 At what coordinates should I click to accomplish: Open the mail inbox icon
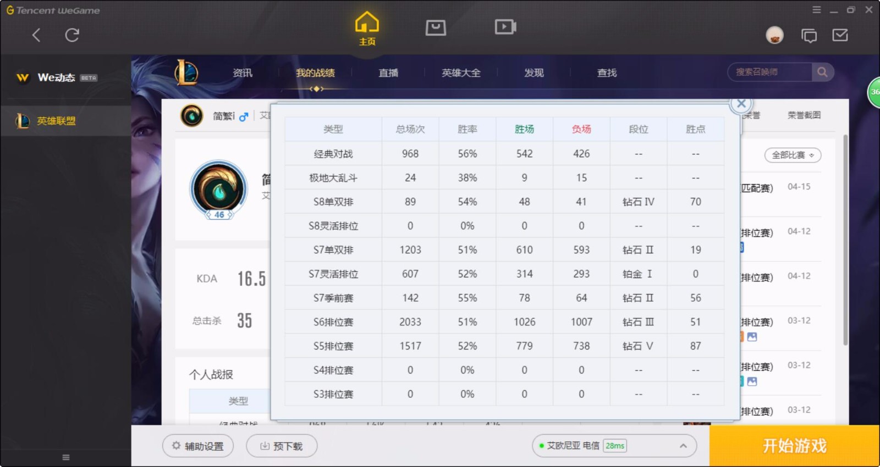pos(840,35)
